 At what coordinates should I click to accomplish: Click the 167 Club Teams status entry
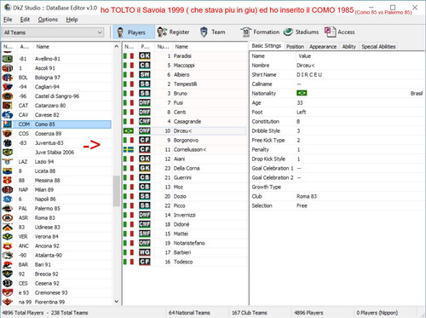[x=250, y=313]
